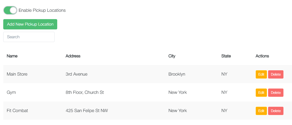Screen dimensions: 292x125
Task: Delete the Main Store pickup location
Action: click(275, 74)
